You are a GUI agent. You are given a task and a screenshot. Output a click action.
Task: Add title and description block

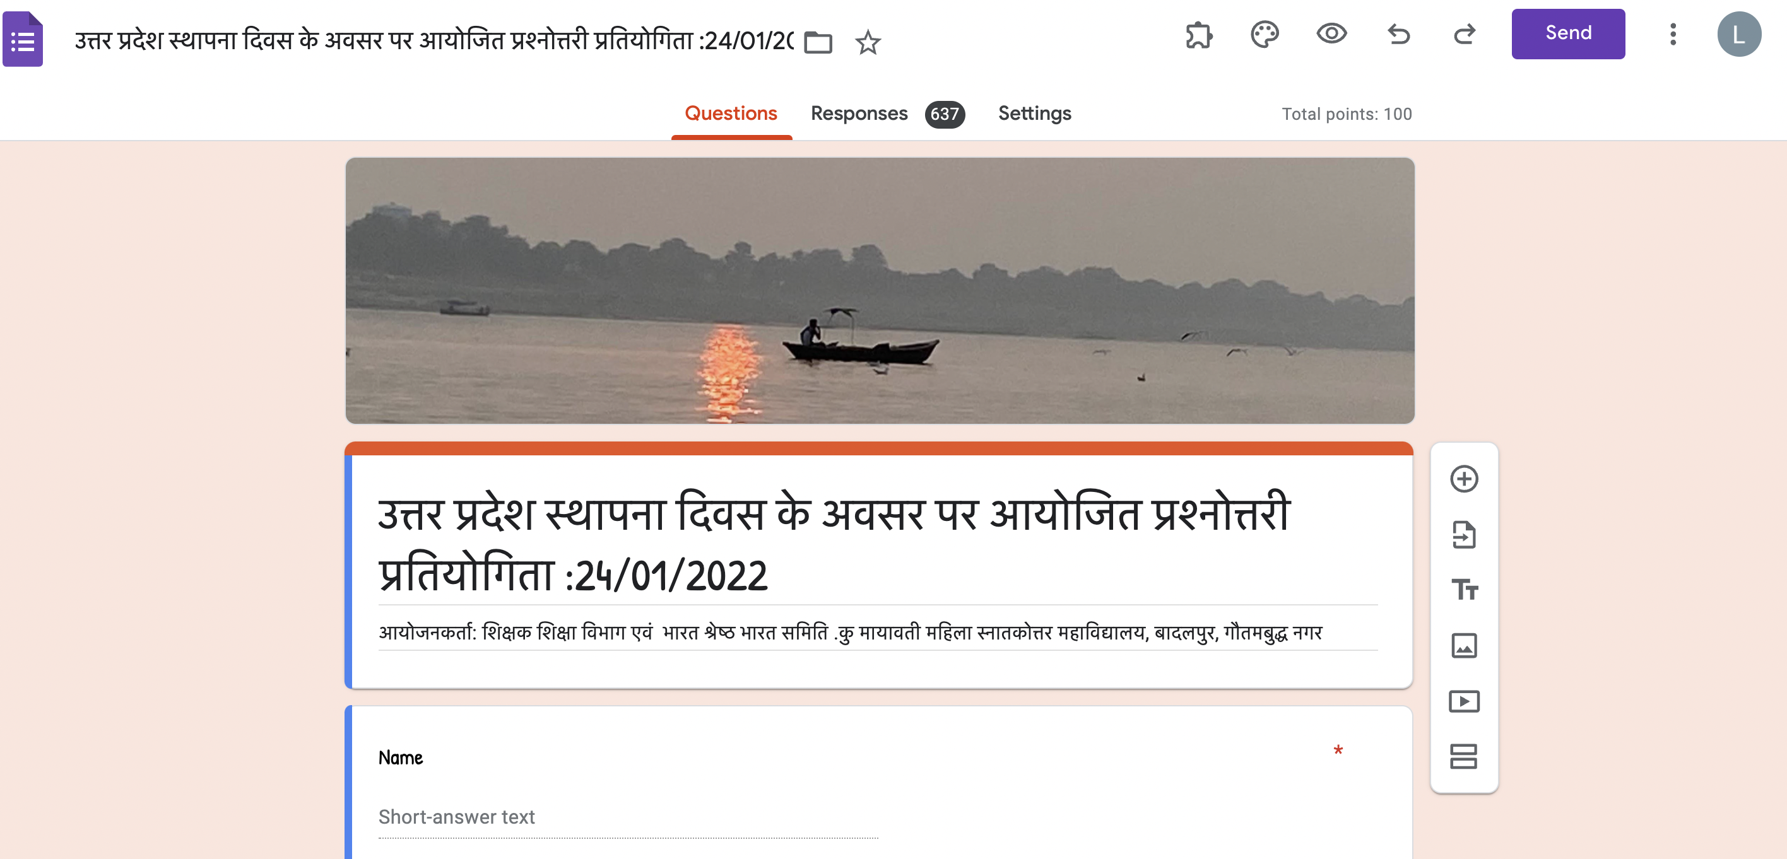click(x=1464, y=590)
